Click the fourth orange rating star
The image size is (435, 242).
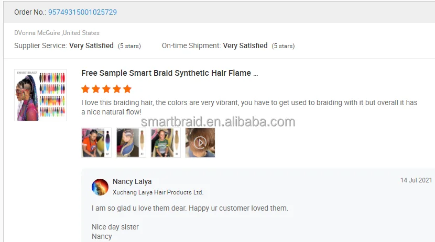coord(117,89)
